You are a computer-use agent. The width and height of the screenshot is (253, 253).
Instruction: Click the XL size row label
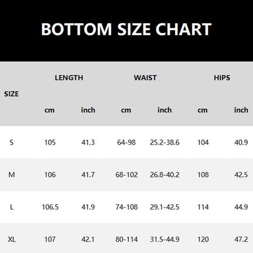12,240
